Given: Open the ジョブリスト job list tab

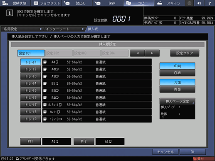Looking at the screenshot, I should tap(46, 3).
